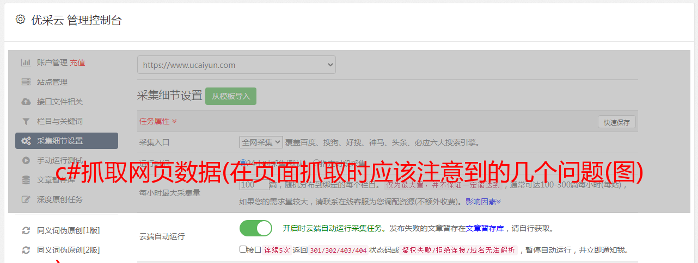Click the gears icon for 采集细节设置
The image size is (698, 263).
(26, 141)
